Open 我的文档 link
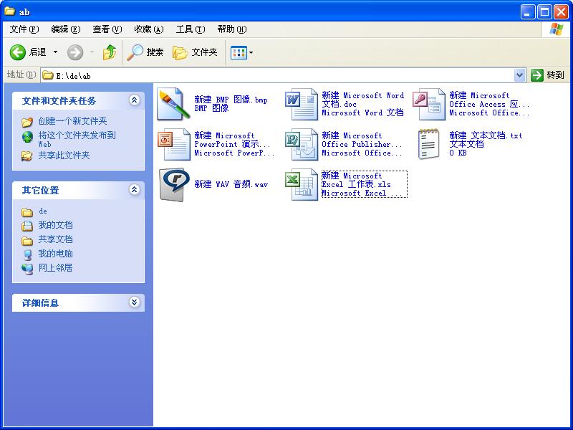The height and width of the screenshot is (430, 573). pyautogui.click(x=56, y=225)
